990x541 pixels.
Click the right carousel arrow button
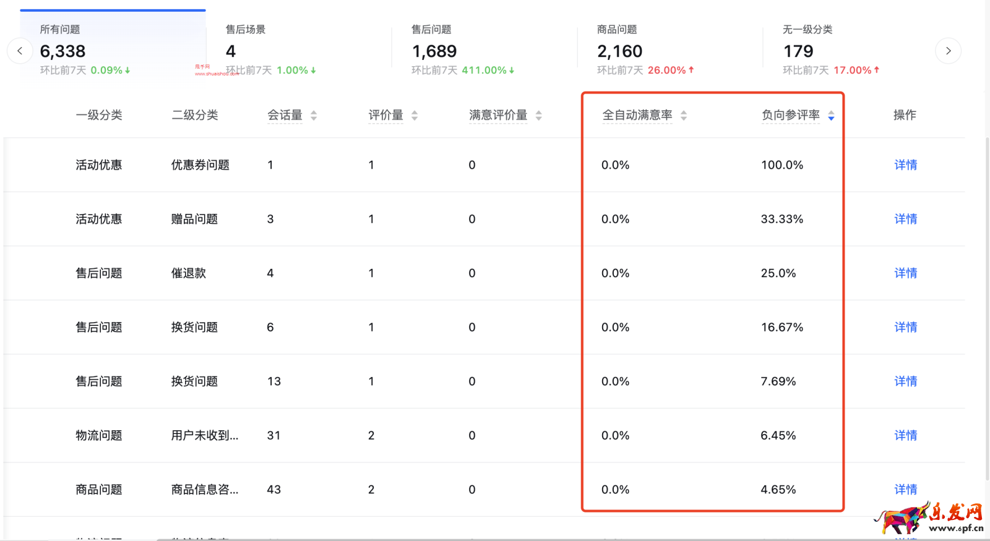(948, 51)
